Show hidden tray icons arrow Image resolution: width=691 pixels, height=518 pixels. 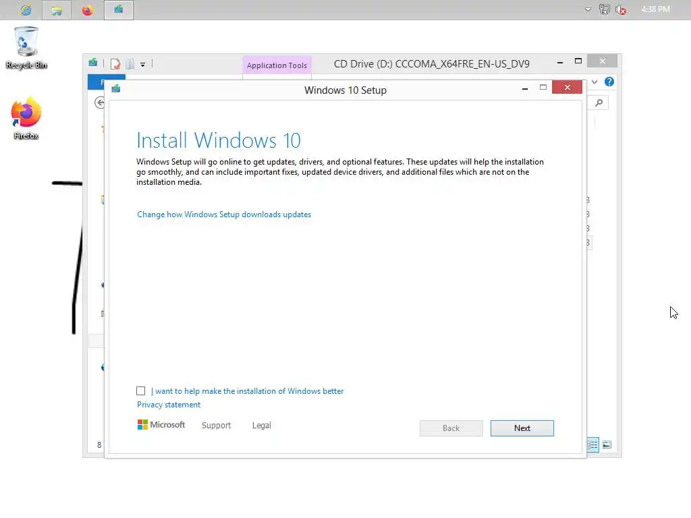(588, 9)
